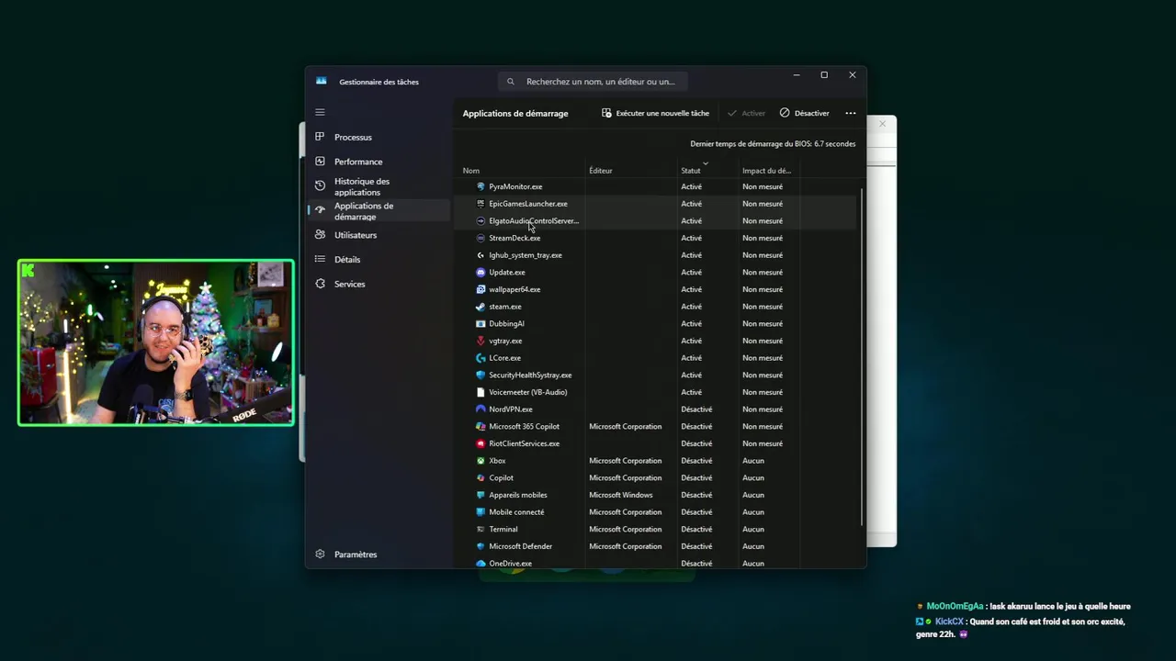Click the BIOS startup time text

click(x=773, y=144)
